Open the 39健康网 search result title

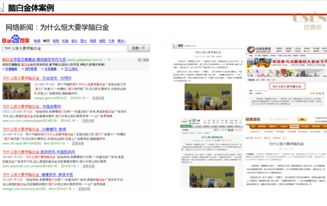tap(34, 129)
